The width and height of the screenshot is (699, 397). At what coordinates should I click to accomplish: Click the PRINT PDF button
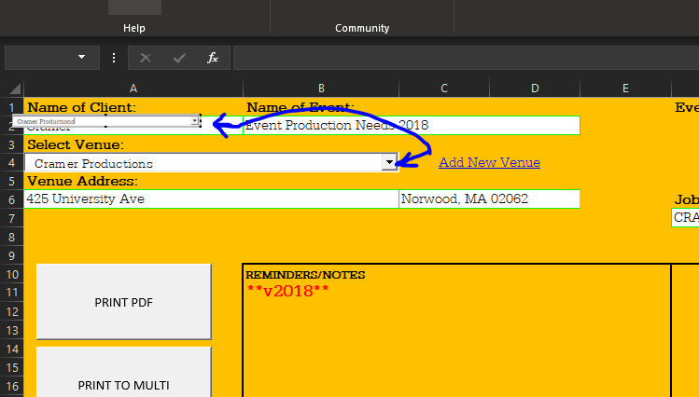(124, 302)
